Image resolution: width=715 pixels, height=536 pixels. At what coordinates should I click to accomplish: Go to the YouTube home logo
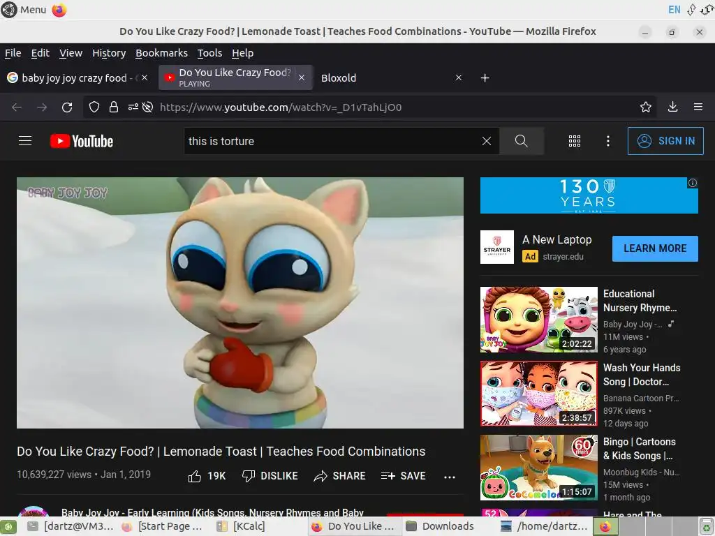point(82,141)
